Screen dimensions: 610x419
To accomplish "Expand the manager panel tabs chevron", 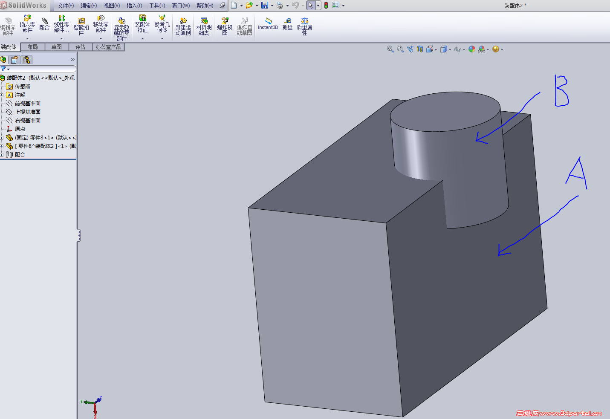I will (x=72, y=60).
